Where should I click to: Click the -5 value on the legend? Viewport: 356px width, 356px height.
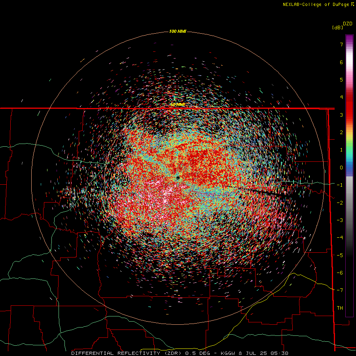pyautogui.click(x=340, y=256)
